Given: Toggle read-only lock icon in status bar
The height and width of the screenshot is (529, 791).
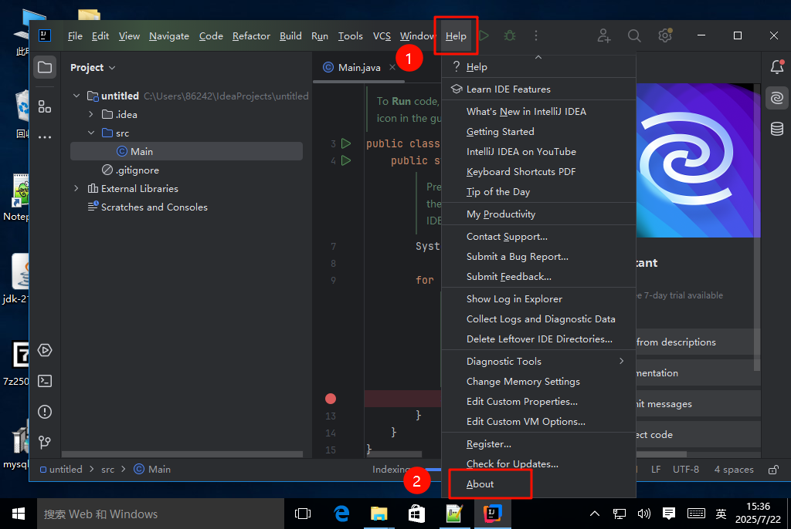Looking at the screenshot, I should pos(772,470).
